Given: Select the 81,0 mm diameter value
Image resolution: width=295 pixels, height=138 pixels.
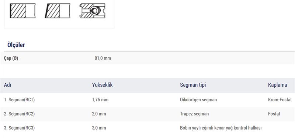Looking at the screenshot, I should [x=103, y=58].
